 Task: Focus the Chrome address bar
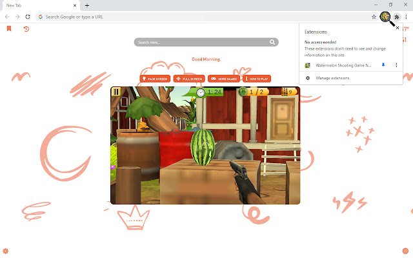pyautogui.click(x=205, y=17)
